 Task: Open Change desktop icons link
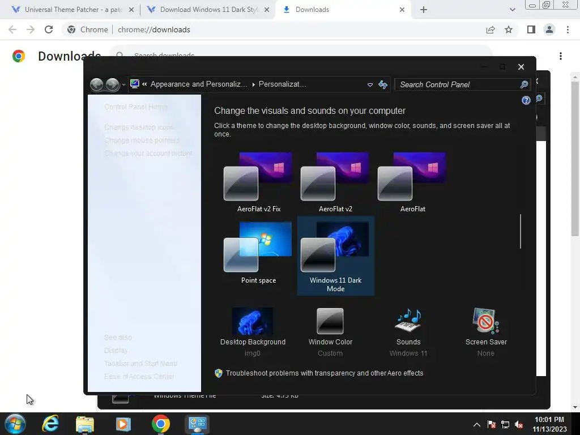coord(139,127)
